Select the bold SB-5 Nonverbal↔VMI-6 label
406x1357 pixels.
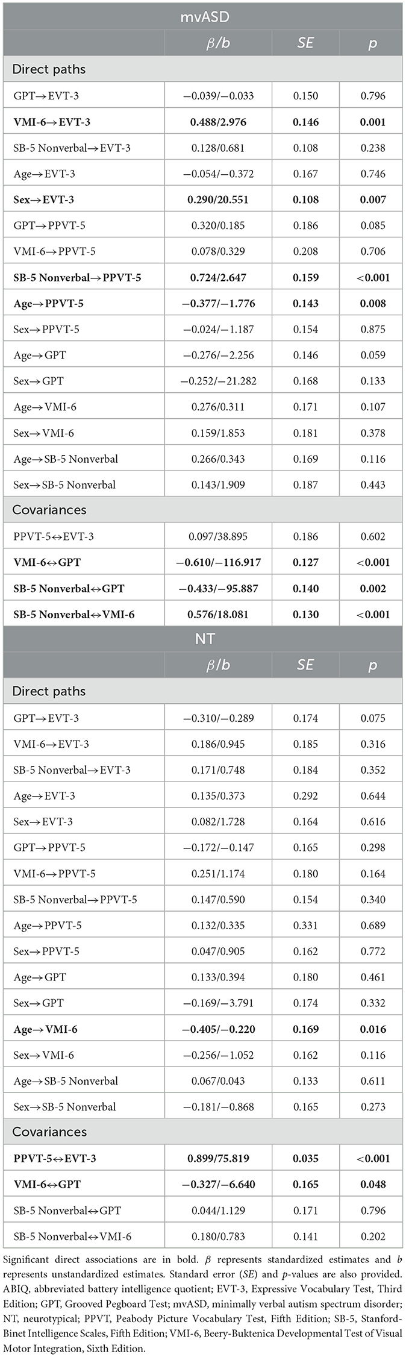click(x=74, y=614)
